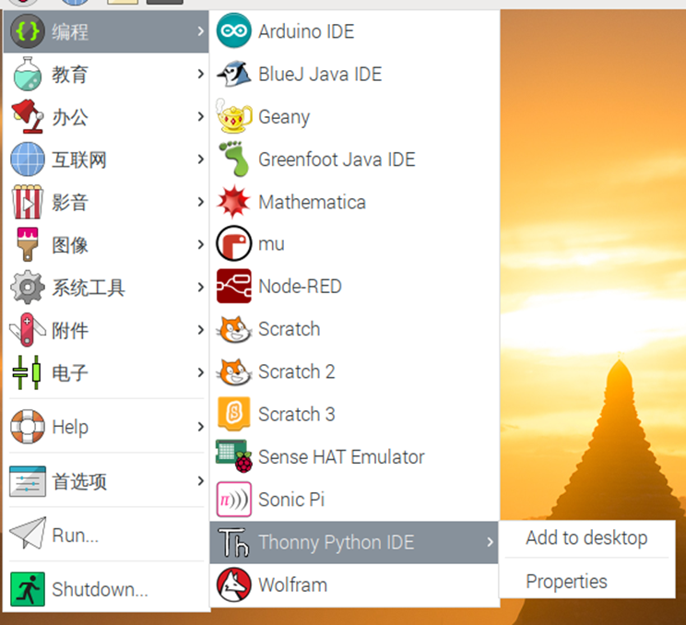
Task: Click the Geany teapot icon
Action: (233, 117)
